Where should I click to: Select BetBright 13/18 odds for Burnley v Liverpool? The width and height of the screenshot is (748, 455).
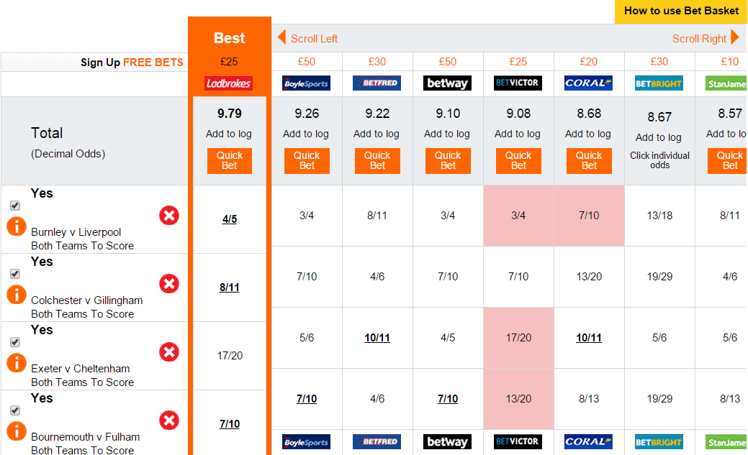pyautogui.click(x=659, y=216)
